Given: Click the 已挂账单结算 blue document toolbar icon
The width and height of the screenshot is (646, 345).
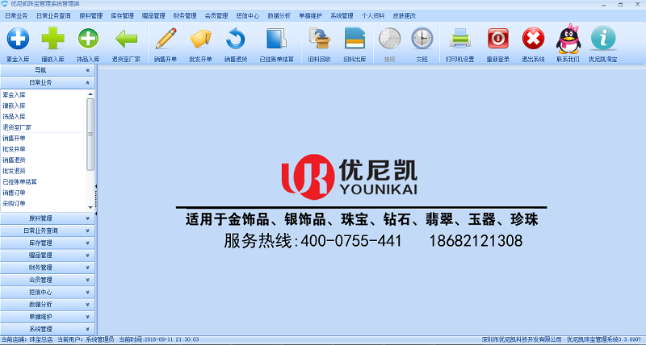Looking at the screenshot, I should (x=276, y=39).
